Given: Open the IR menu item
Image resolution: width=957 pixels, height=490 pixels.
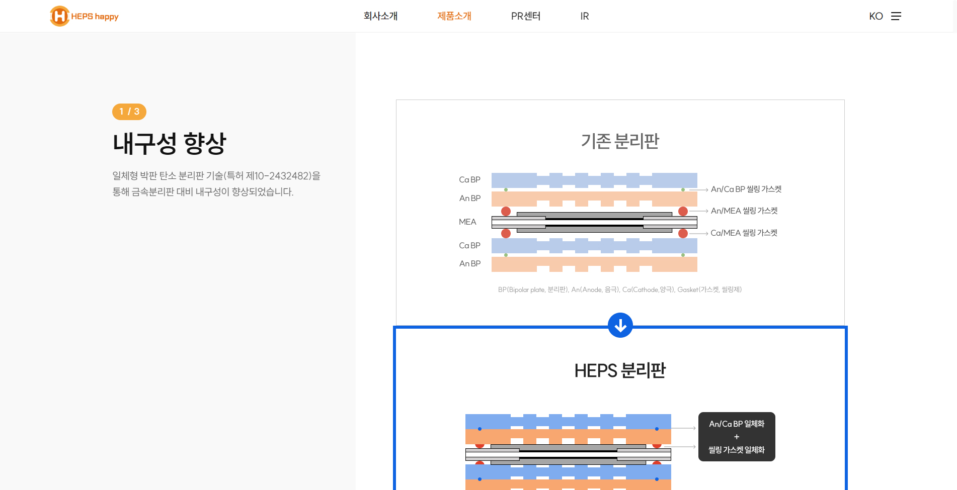Looking at the screenshot, I should click(x=584, y=16).
